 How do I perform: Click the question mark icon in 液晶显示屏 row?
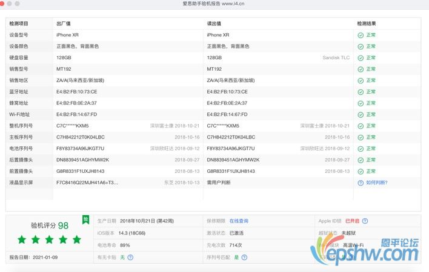(x=361, y=183)
